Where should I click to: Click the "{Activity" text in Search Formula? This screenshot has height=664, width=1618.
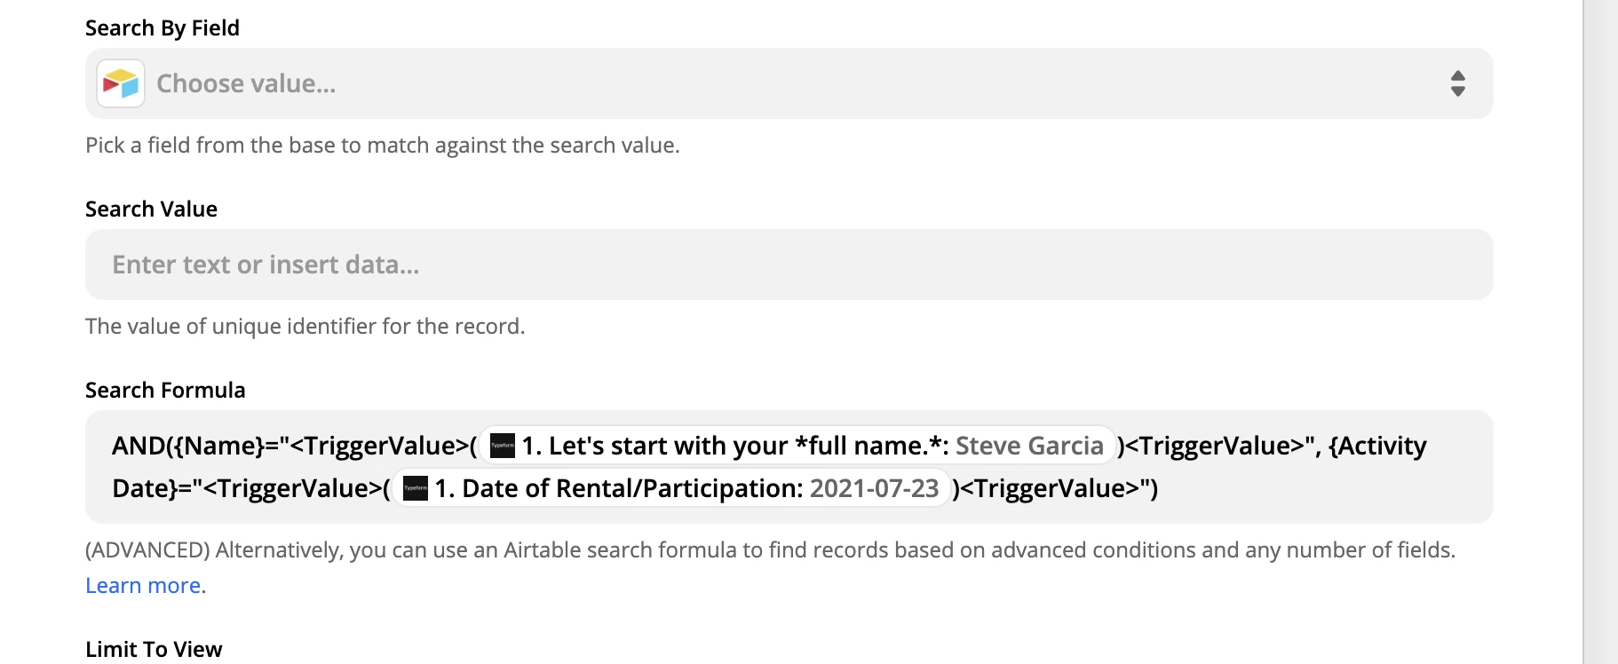tap(1377, 446)
